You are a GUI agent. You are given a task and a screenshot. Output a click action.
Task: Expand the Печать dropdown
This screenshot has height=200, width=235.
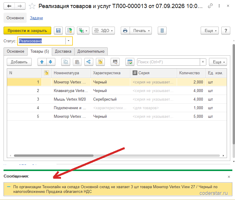tap(141, 30)
